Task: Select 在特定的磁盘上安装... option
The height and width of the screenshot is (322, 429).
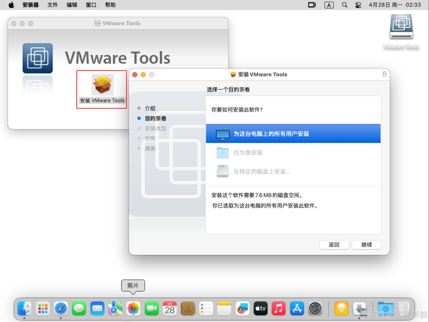Action: tap(293, 172)
